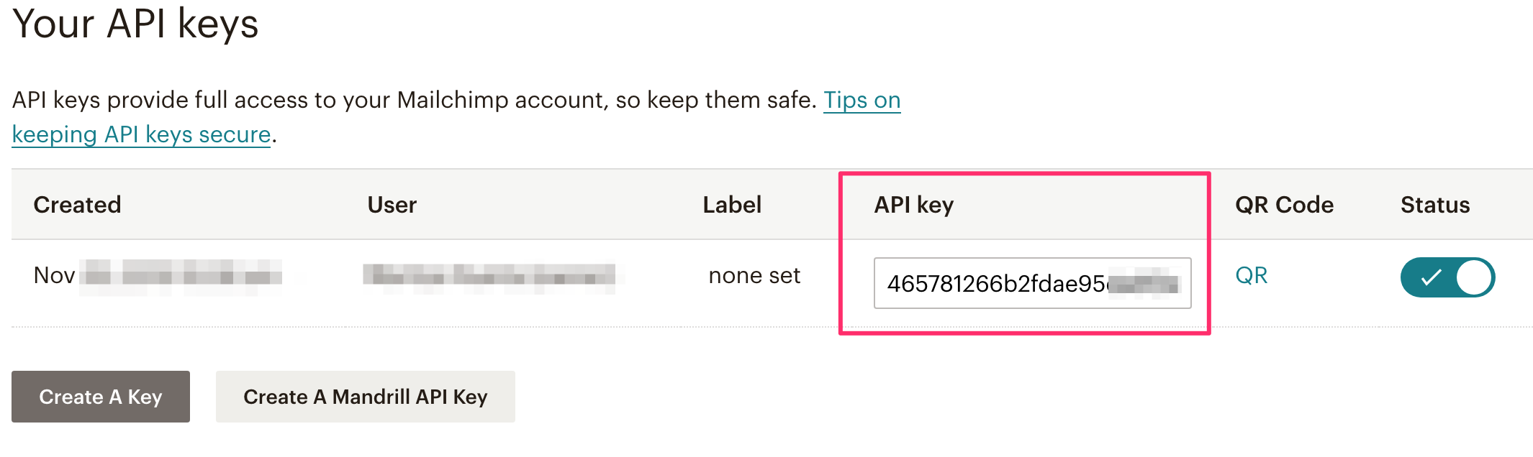Click the checkmark icon inside the status toggle
The width and height of the screenshot is (1533, 457).
1431,277
